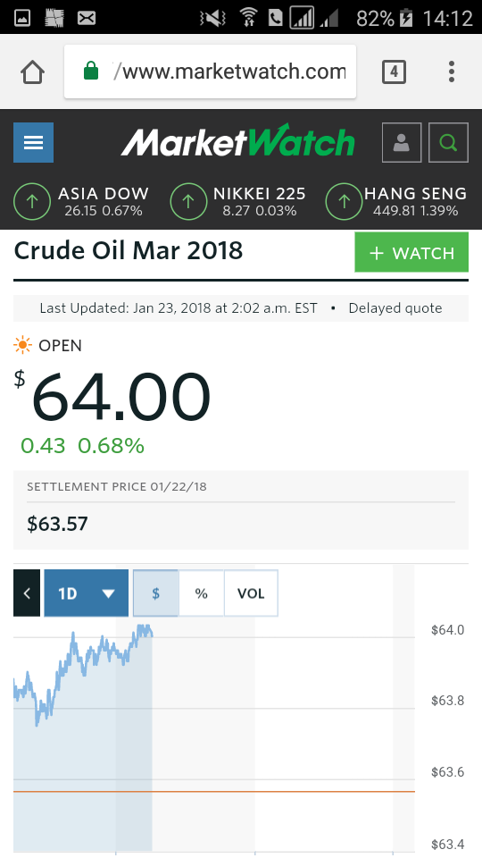Tap the Hang Seng up-arrow icon
Viewport: 482px width, 858px height.
344,201
